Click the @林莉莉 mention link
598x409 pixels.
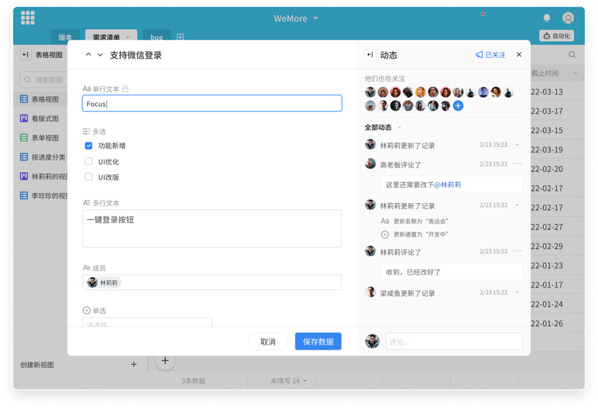tap(447, 185)
